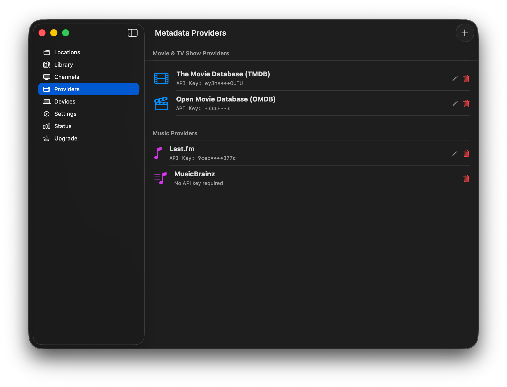
Task: Click the TMDB film strip icon
Action: click(x=161, y=78)
